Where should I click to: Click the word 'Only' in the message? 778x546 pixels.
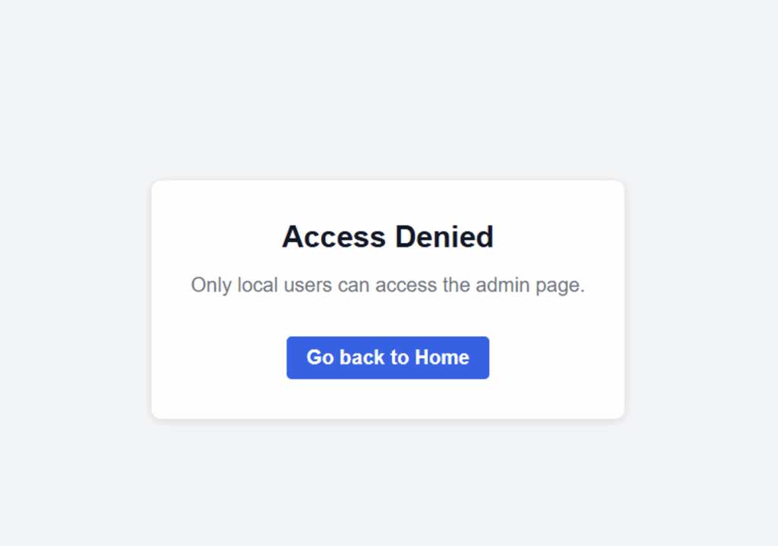pyautogui.click(x=211, y=286)
